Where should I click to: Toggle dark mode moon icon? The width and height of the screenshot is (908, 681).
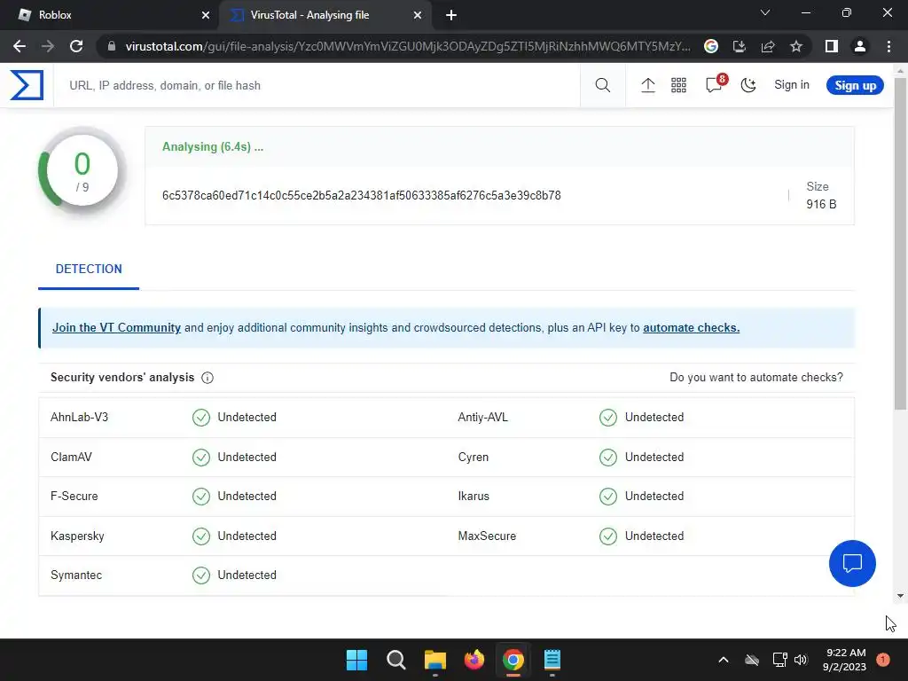[x=748, y=85]
